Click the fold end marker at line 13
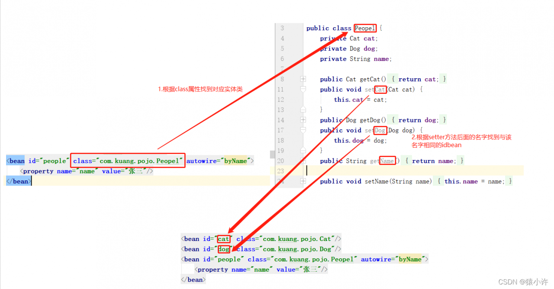Image resolution: width=554 pixels, height=289 pixels. pyautogui.click(x=303, y=109)
